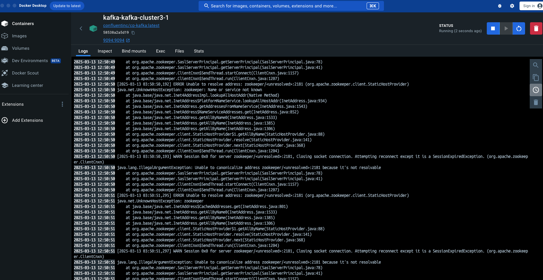Open settings gear in header

click(x=512, y=6)
